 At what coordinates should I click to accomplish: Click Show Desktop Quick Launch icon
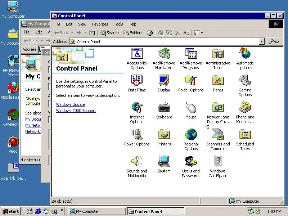tap(30, 211)
